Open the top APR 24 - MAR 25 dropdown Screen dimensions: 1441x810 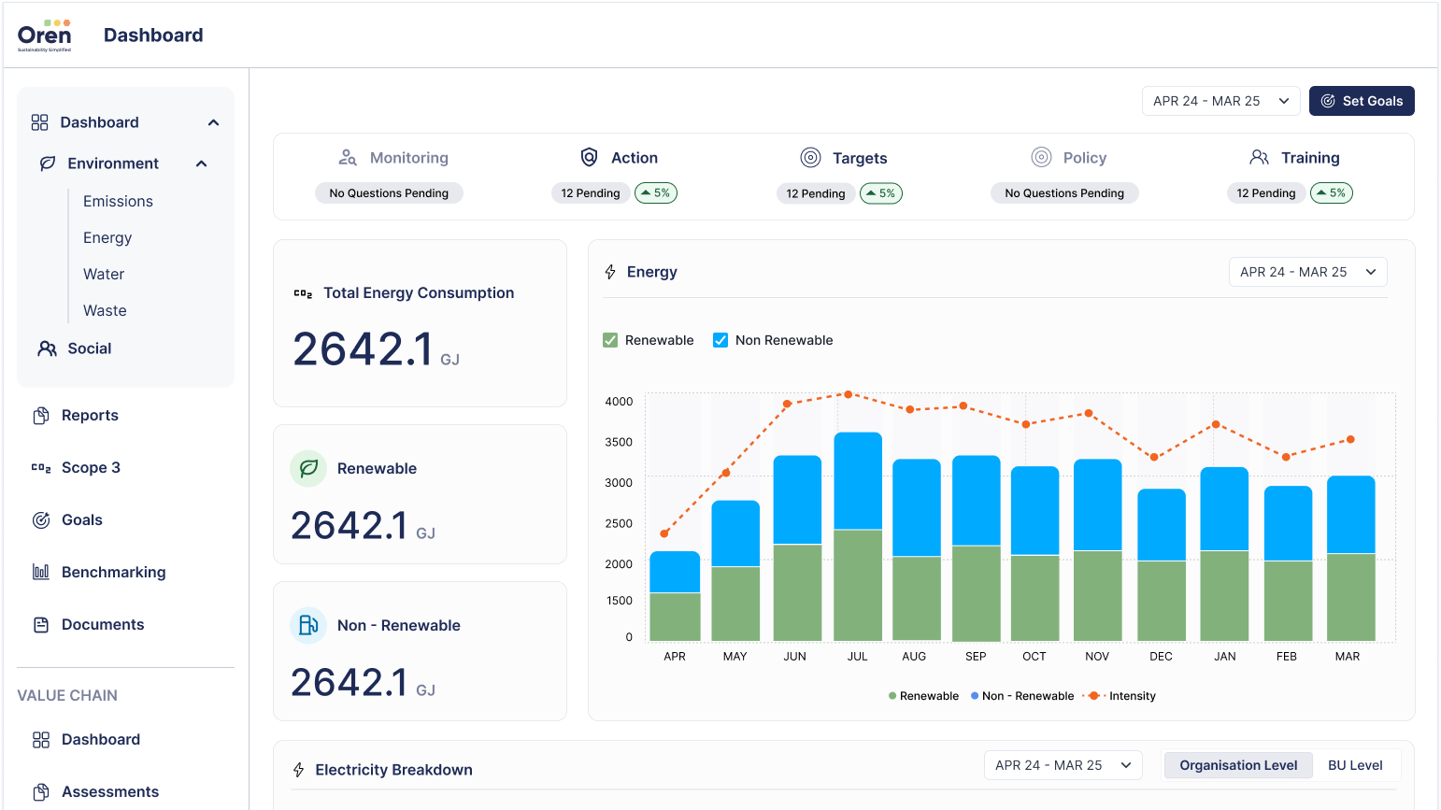coord(1220,101)
